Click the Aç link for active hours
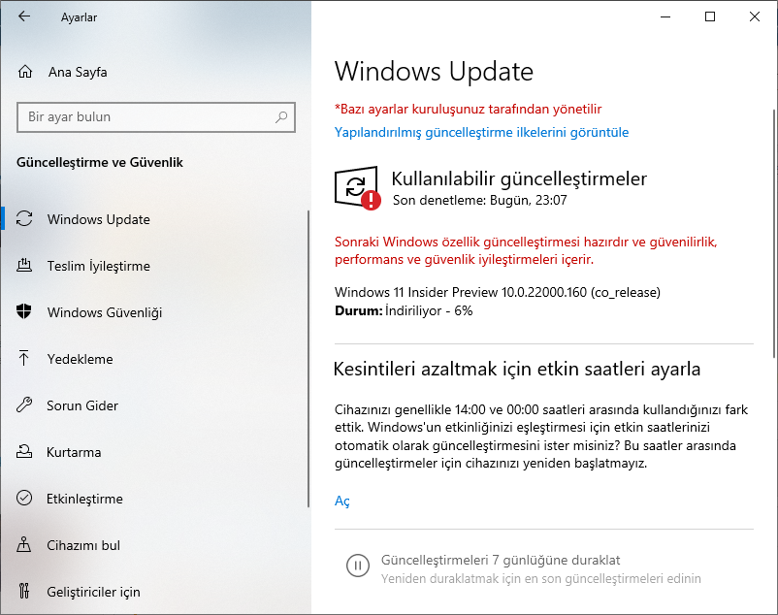The image size is (778, 615). pyautogui.click(x=341, y=501)
